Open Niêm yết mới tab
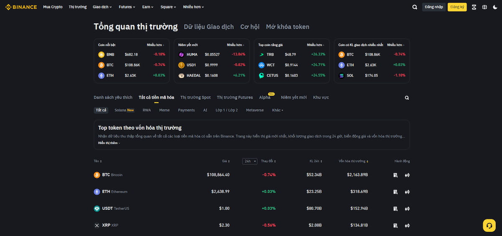 (x=294, y=97)
